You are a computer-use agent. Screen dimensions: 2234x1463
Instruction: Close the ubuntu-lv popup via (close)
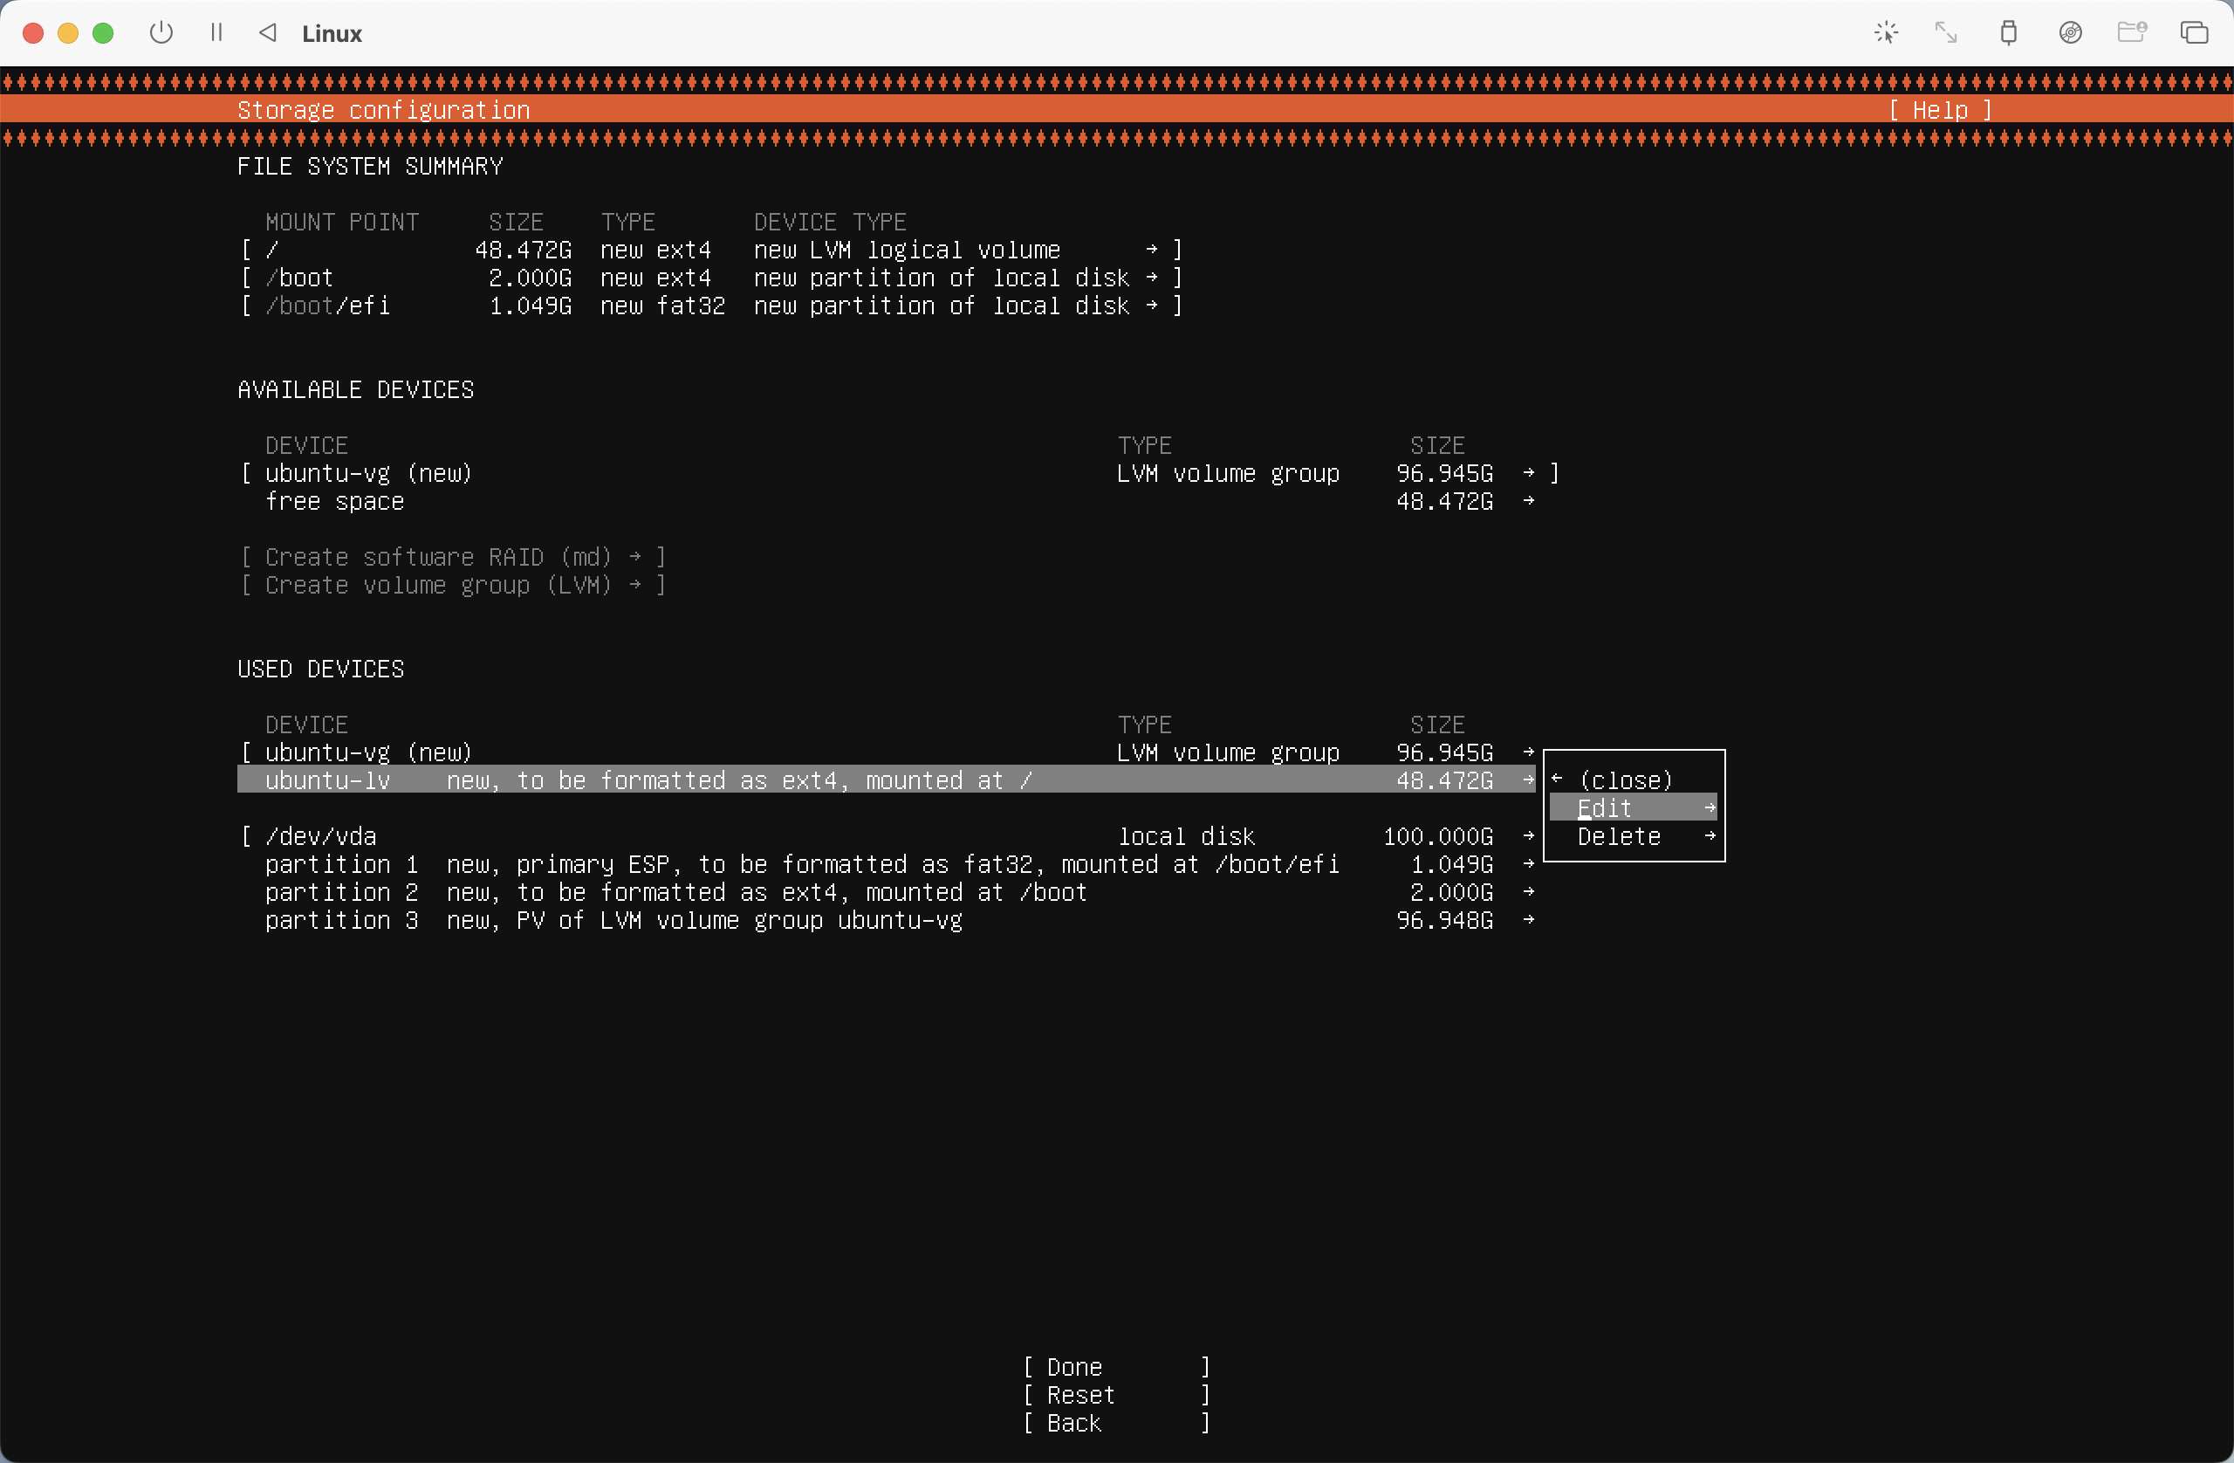[x=1625, y=780]
